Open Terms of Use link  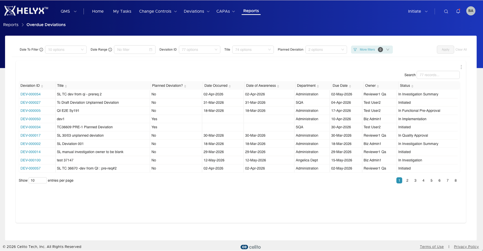click(x=432, y=247)
